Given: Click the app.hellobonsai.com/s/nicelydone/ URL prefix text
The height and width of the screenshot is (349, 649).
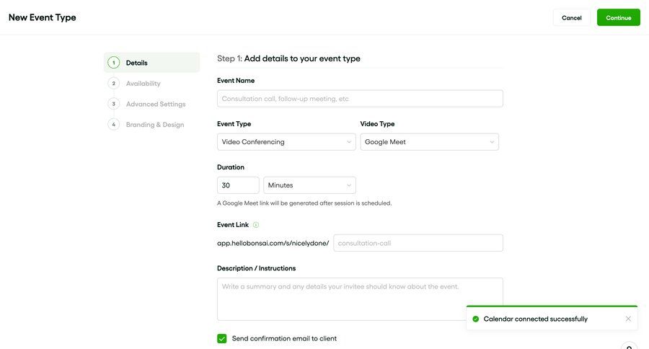Looking at the screenshot, I should [x=273, y=243].
